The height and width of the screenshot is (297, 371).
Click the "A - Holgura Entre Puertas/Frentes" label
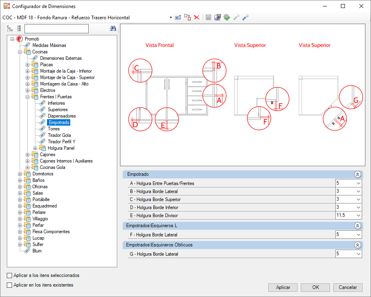pos(162,183)
